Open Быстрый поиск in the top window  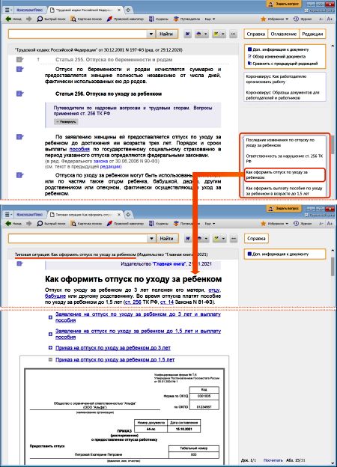(51, 19)
